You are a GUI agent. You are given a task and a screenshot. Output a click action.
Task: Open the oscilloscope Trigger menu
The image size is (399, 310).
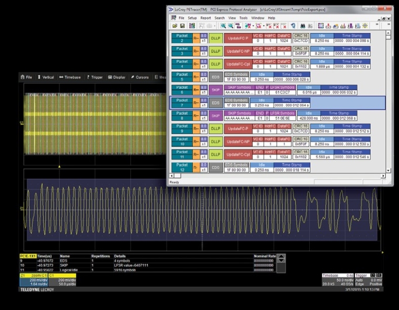pos(95,77)
